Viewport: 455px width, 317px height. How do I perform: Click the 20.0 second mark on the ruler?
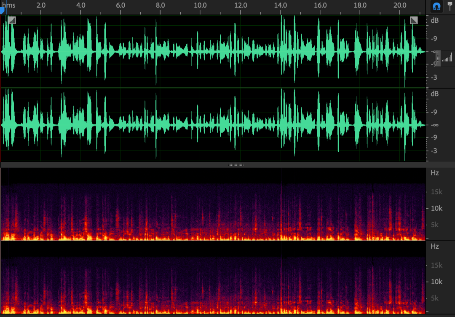pos(400,5)
